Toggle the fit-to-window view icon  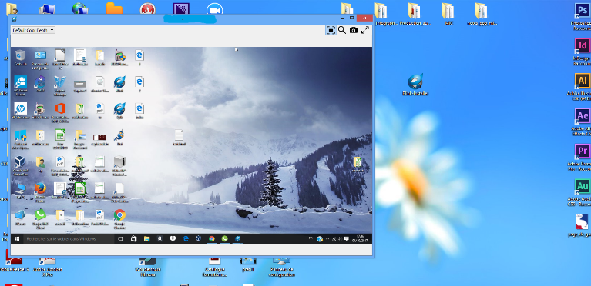331,31
